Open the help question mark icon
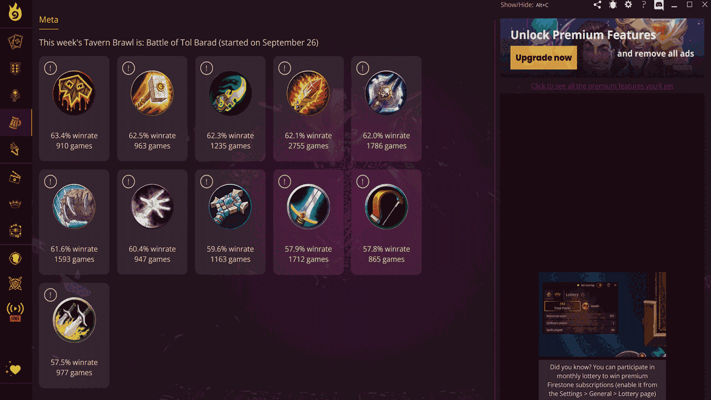The image size is (711, 400). [x=644, y=4]
